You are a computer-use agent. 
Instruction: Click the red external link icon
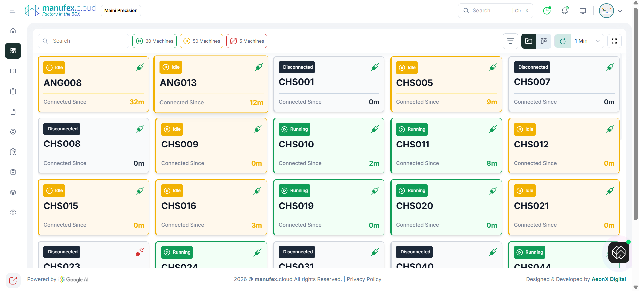click(13, 281)
